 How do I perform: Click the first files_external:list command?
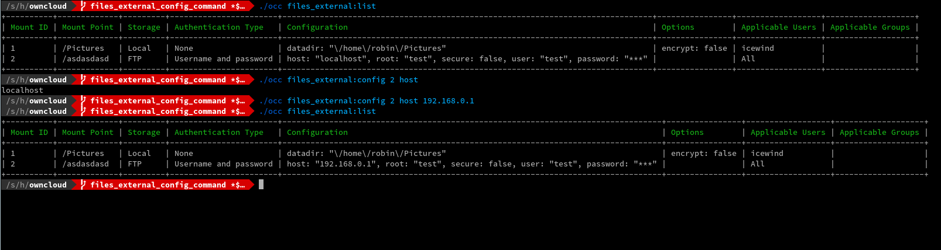tap(331, 6)
